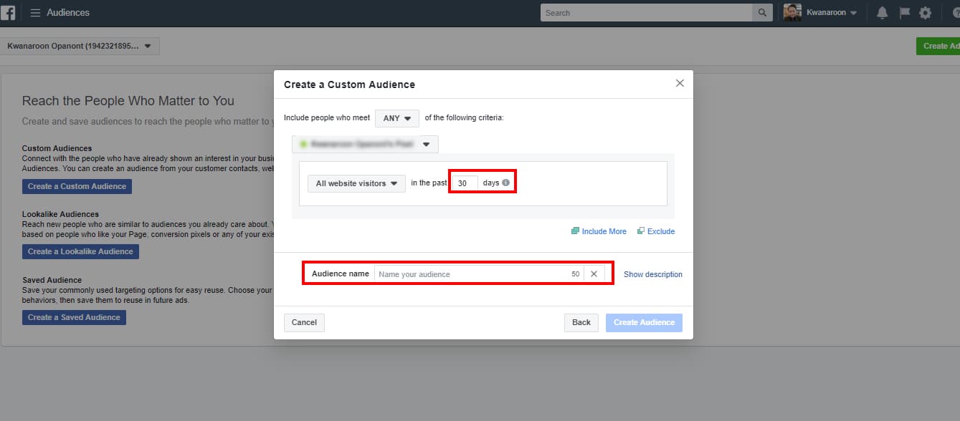The width and height of the screenshot is (960, 421).
Task: Open the blurred pixel source dropdown
Action: (x=365, y=144)
